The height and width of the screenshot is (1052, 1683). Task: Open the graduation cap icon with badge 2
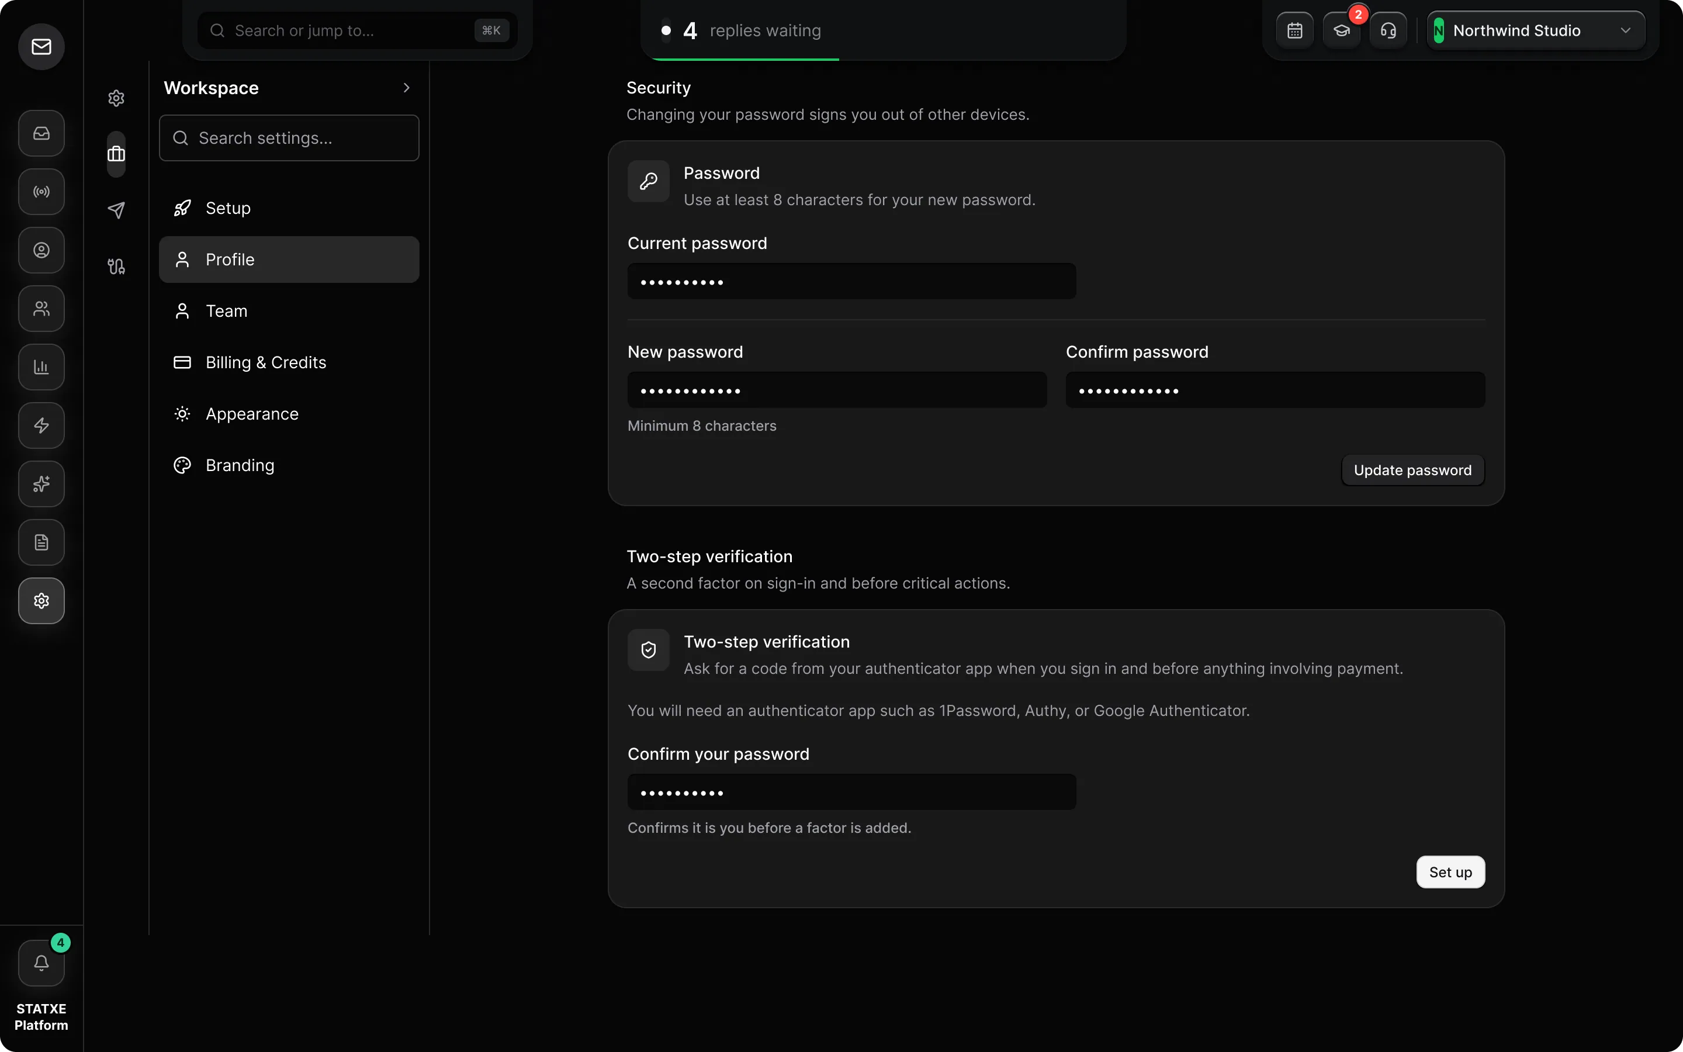point(1342,30)
